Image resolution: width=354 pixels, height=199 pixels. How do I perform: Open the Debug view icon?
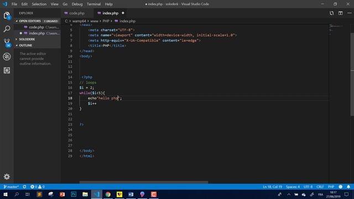pos(7,56)
